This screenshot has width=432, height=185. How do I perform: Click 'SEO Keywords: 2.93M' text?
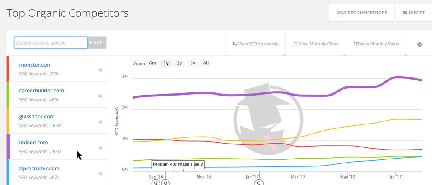coord(40,152)
